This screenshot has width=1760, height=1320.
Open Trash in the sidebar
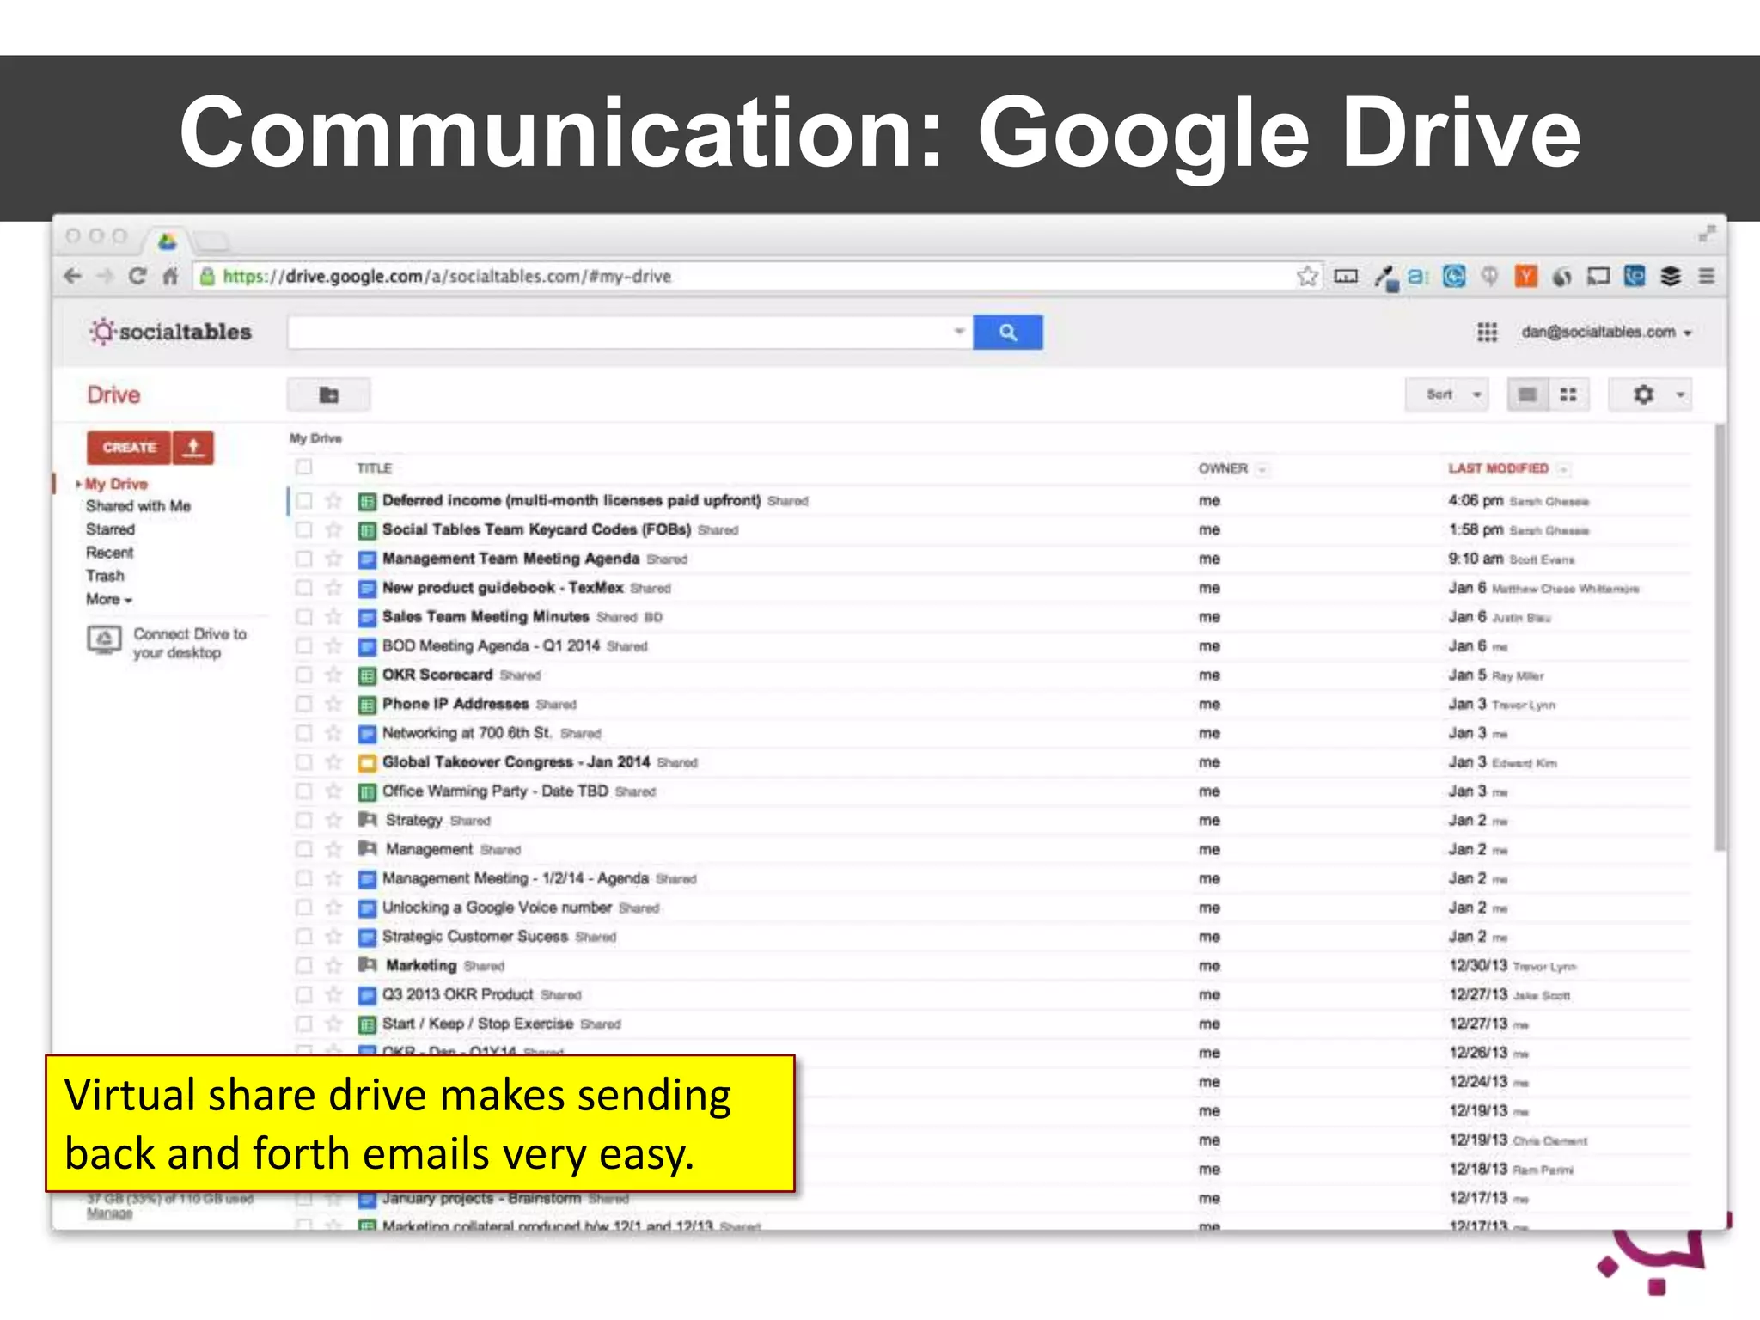click(105, 577)
